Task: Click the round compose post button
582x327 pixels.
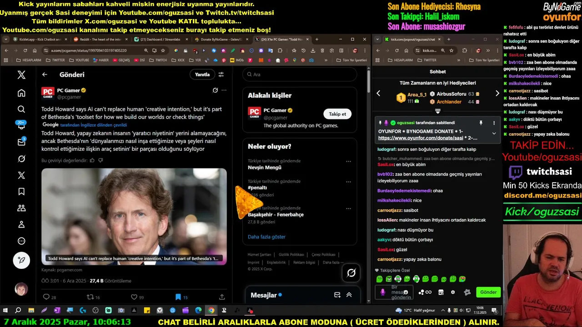Action: (21, 260)
